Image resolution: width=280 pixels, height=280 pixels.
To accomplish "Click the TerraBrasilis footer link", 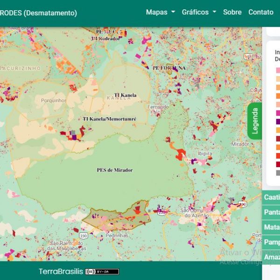I will click(x=61, y=272).
